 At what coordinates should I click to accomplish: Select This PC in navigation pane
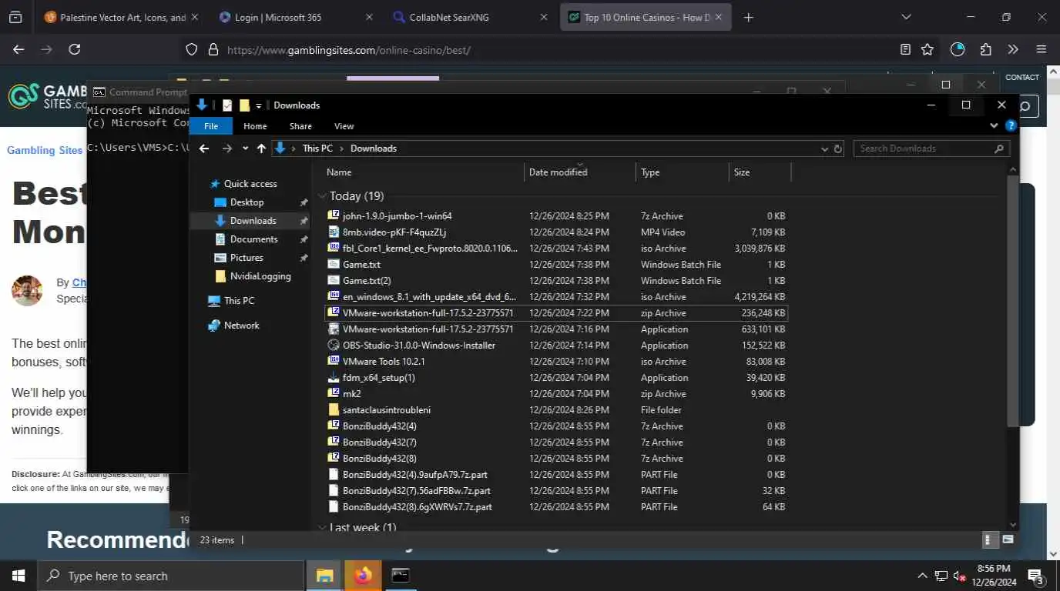click(x=239, y=301)
